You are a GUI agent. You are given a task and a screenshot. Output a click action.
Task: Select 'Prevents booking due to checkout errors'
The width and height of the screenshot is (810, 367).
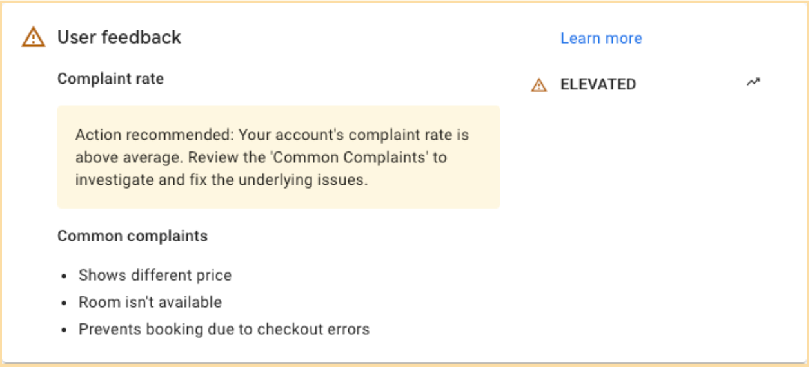(x=224, y=330)
